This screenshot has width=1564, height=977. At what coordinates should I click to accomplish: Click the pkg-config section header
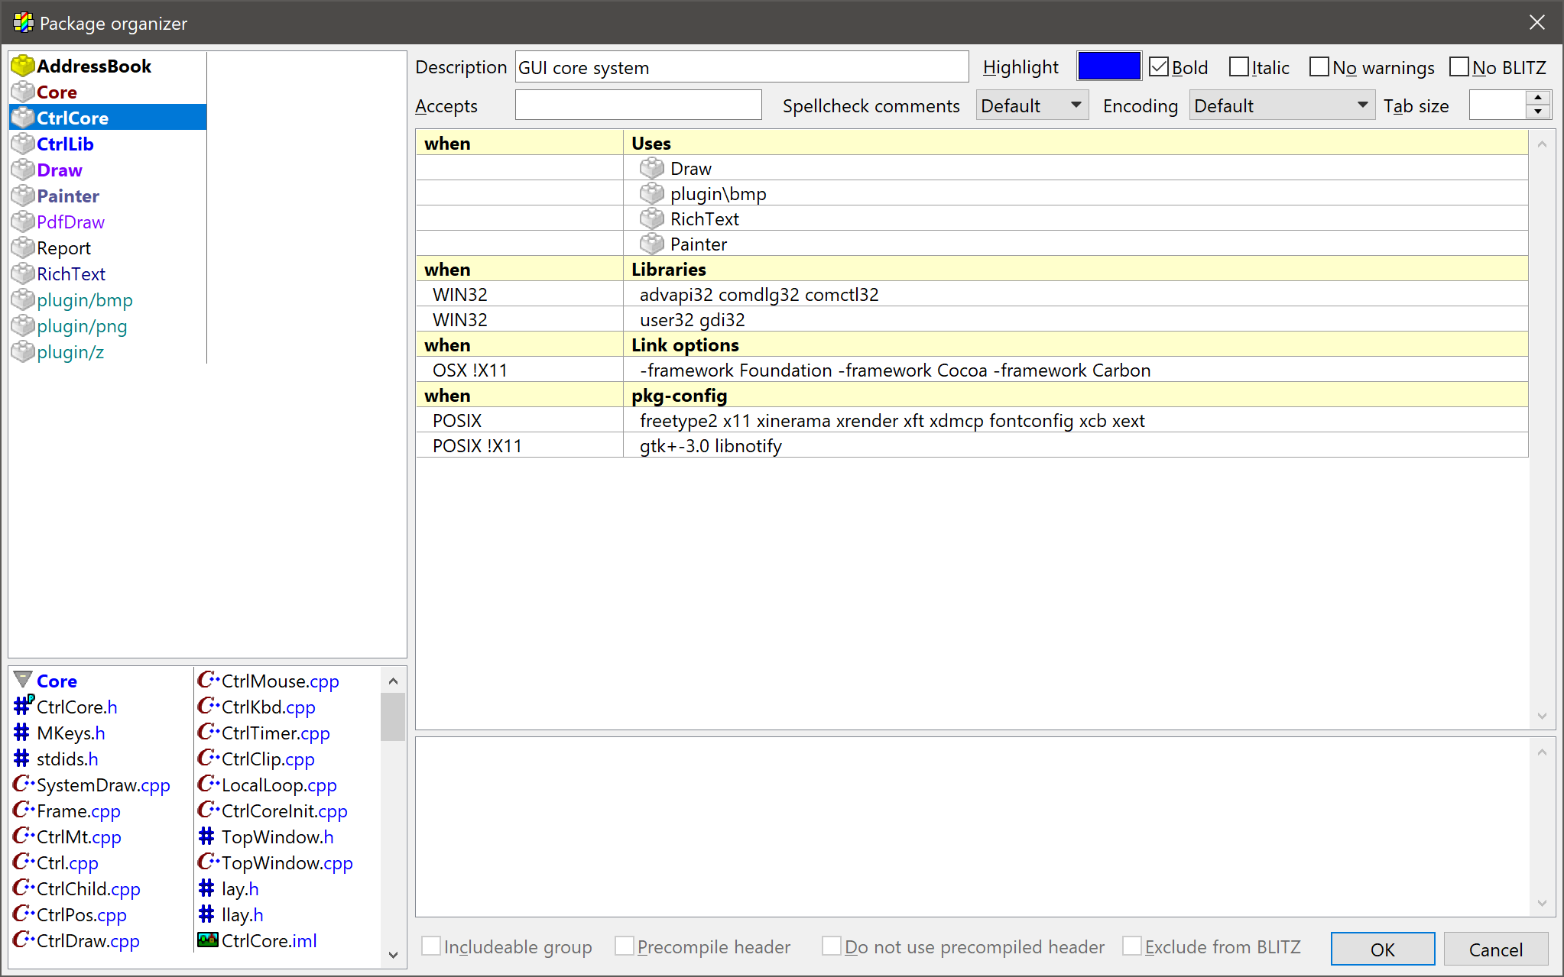click(1076, 395)
